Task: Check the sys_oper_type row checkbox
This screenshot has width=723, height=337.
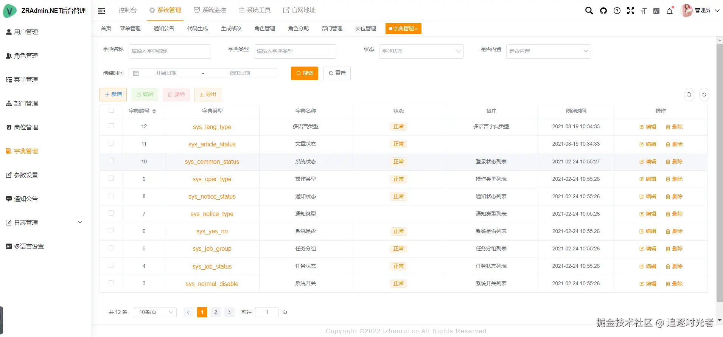Action: pyautogui.click(x=111, y=178)
